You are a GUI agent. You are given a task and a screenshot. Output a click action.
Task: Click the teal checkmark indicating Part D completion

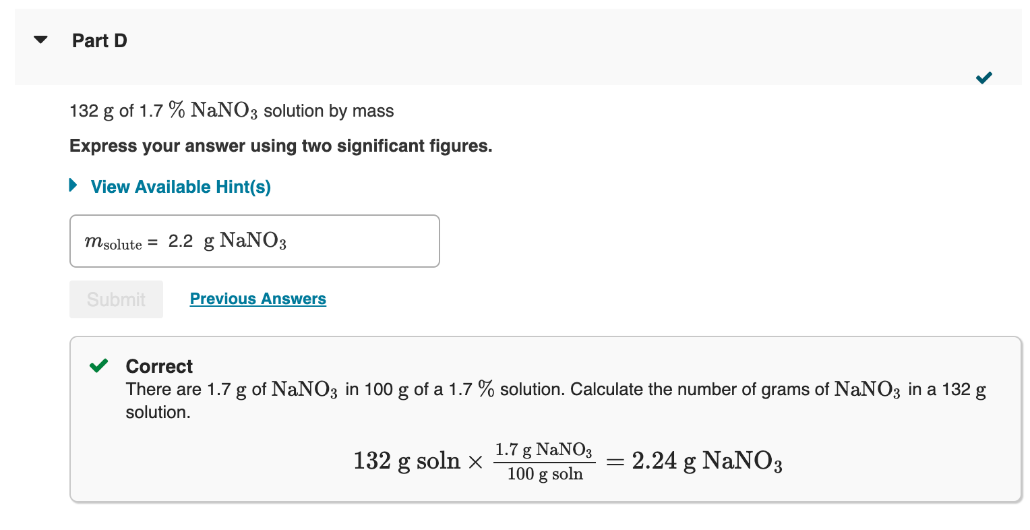983,78
